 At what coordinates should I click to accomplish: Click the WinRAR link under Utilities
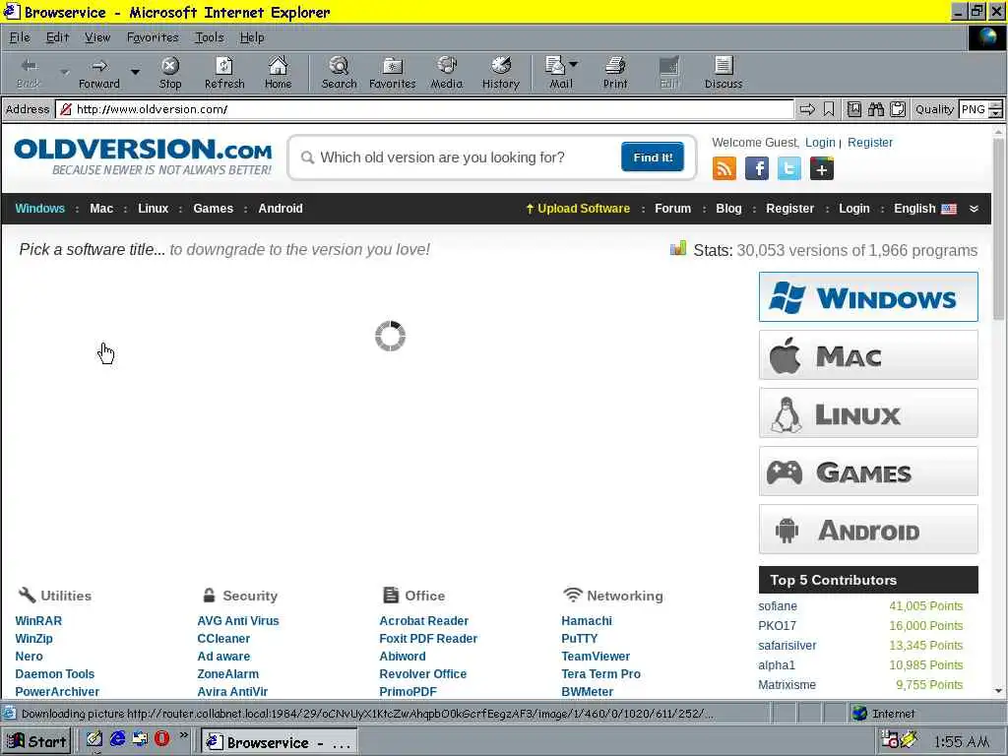click(x=38, y=621)
